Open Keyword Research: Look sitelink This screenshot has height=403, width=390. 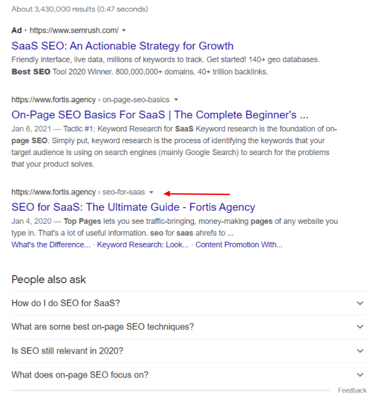(143, 245)
